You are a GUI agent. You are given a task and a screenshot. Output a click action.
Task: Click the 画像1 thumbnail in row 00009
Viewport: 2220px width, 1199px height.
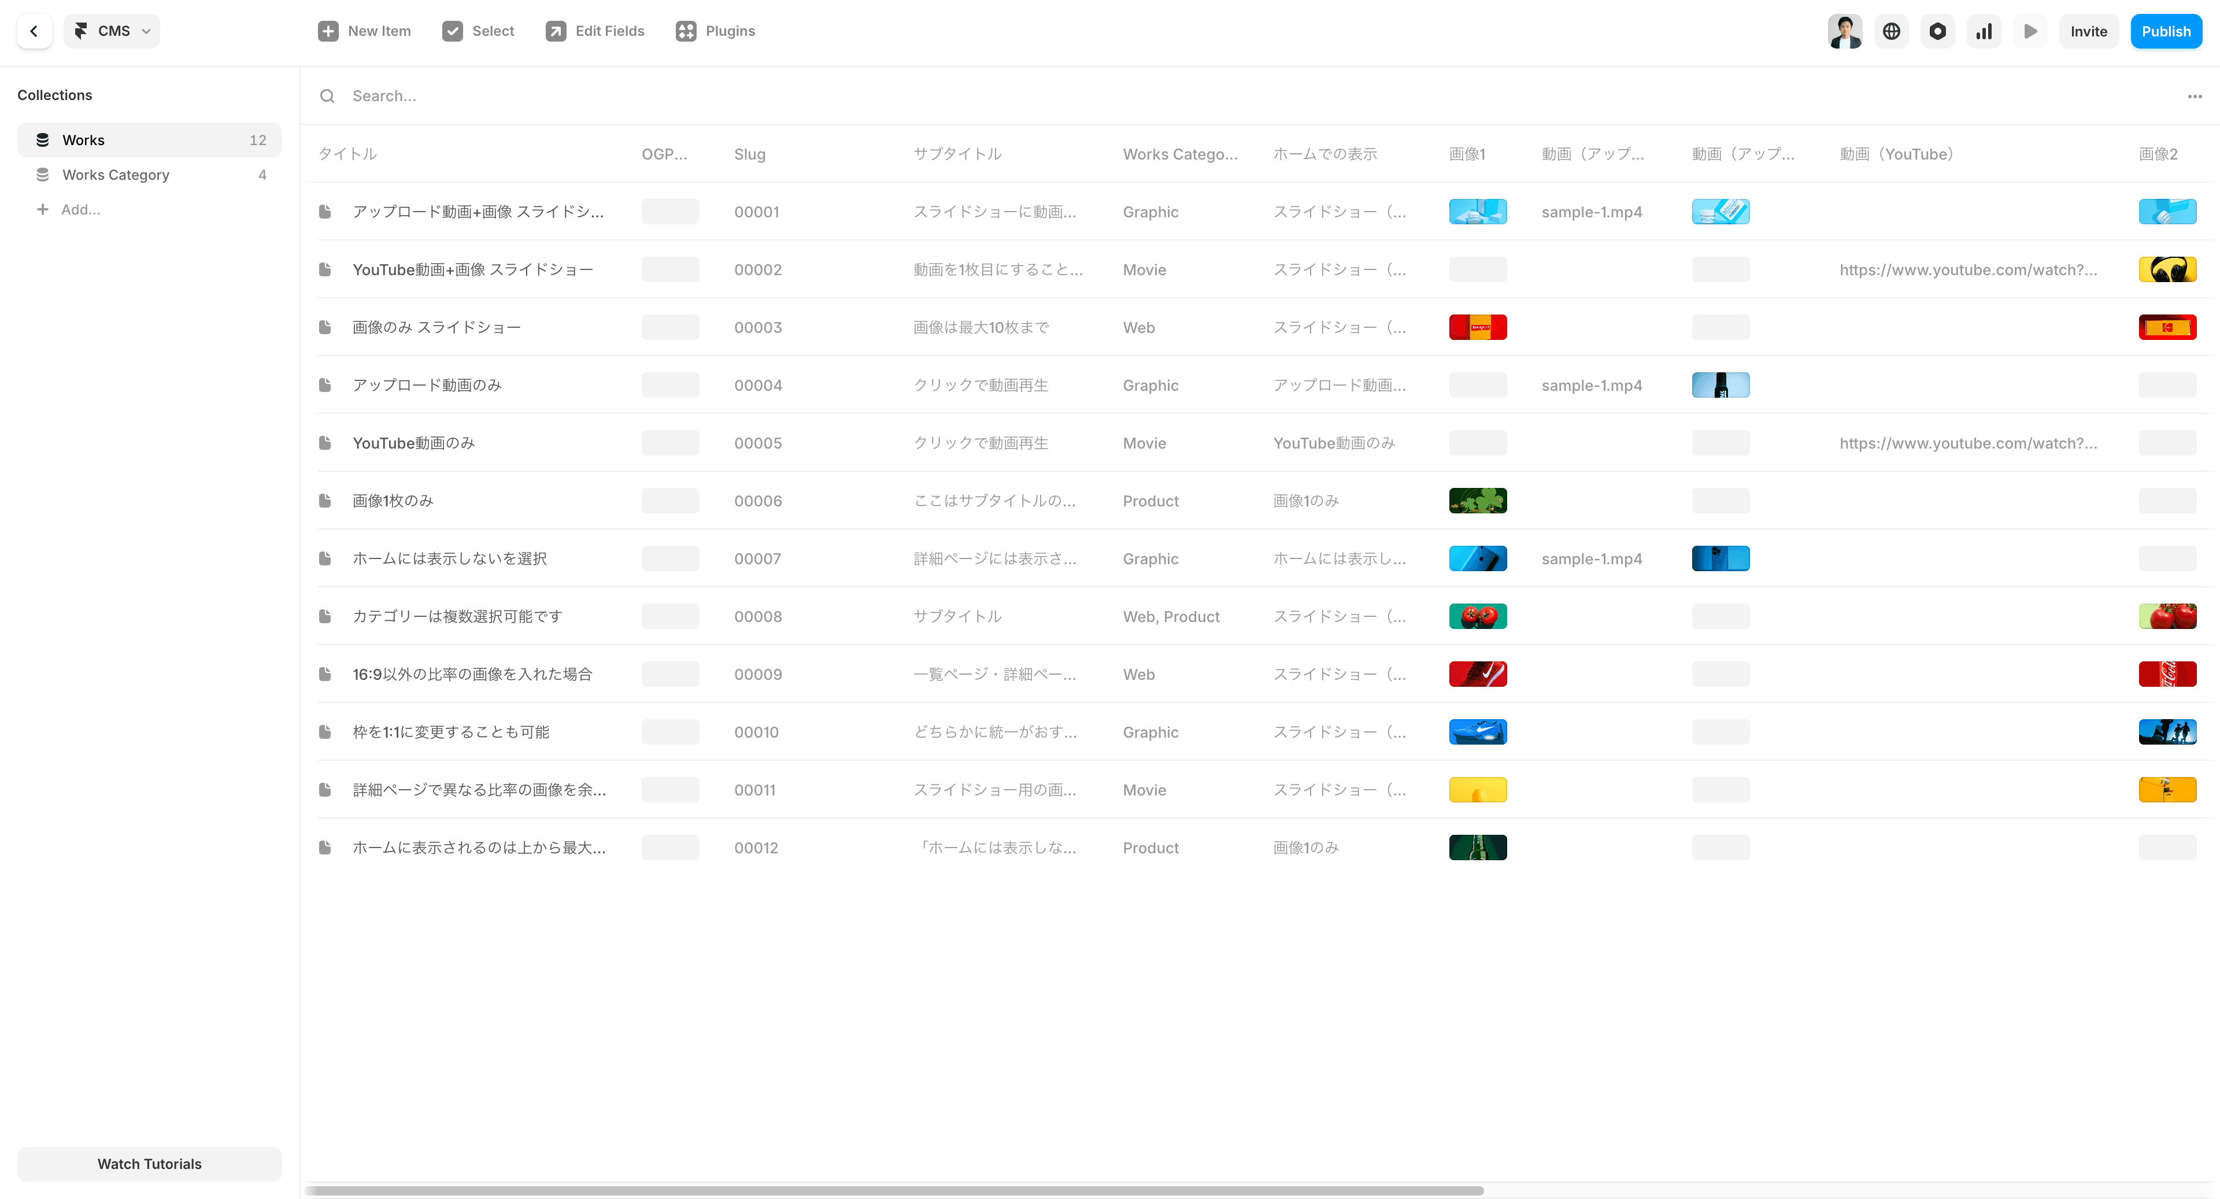[1478, 673]
